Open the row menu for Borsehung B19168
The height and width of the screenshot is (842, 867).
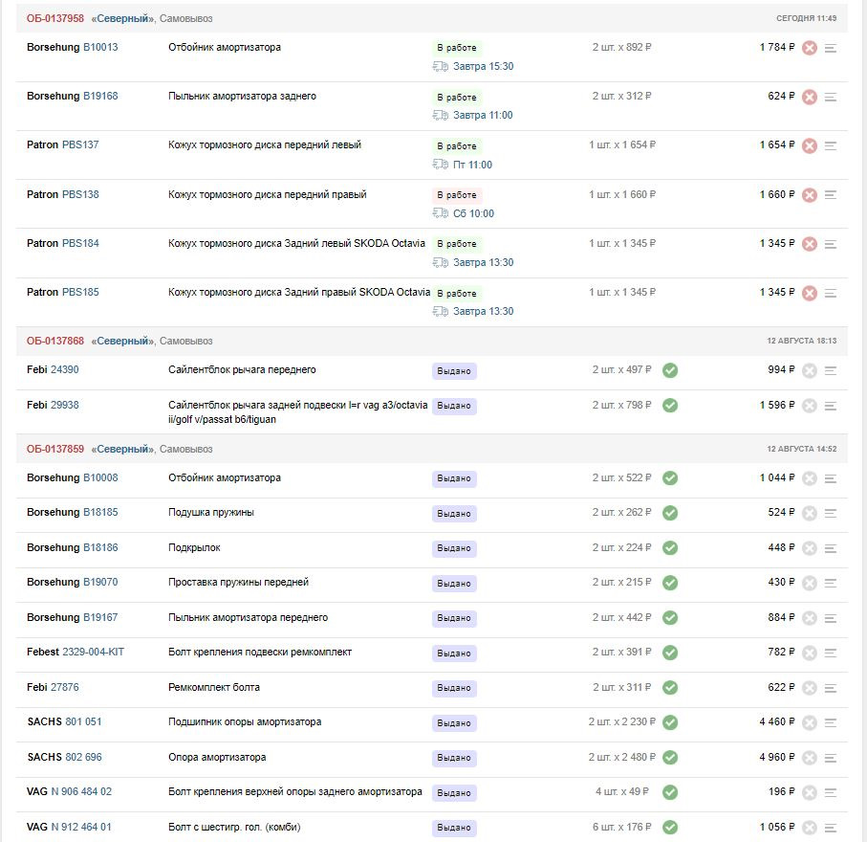click(831, 97)
